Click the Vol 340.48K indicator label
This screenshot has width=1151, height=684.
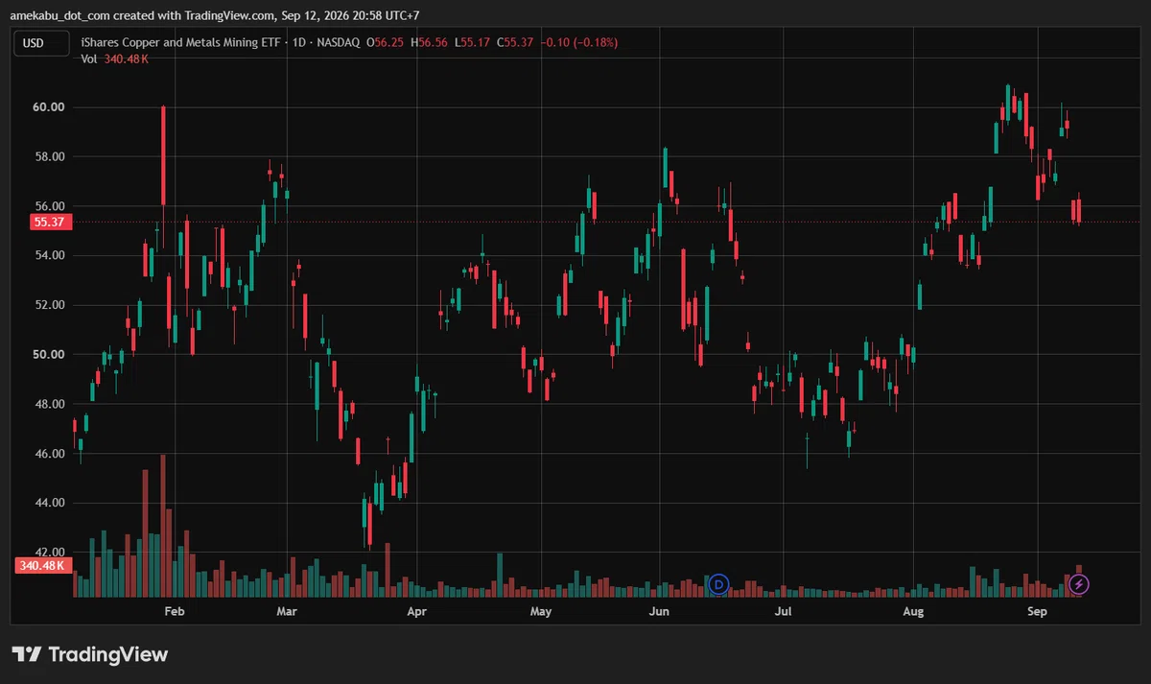(x=114, y=59)
